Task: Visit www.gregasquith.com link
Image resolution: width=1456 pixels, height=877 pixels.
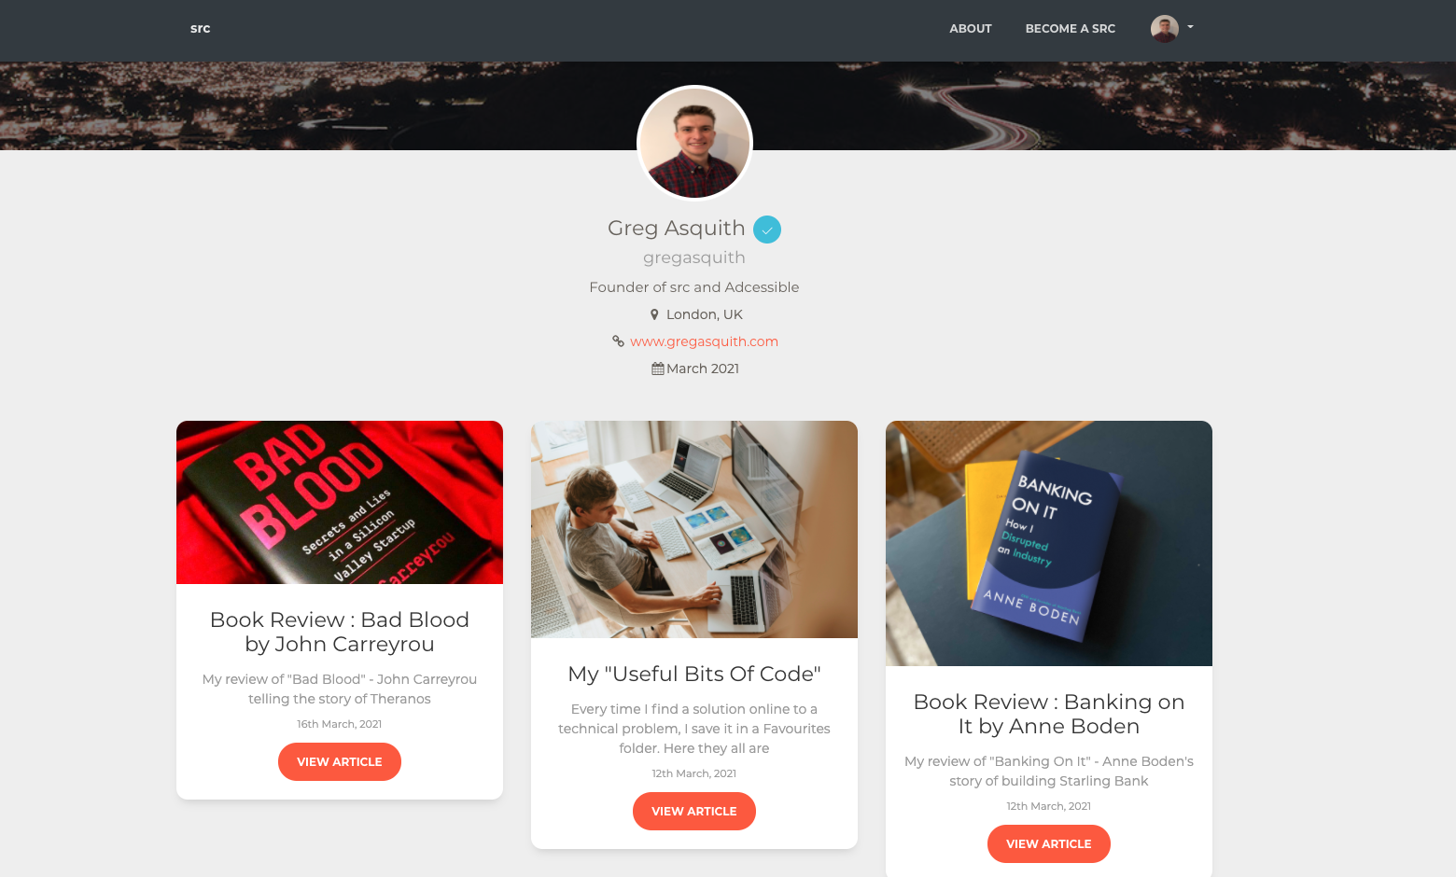Action: (704, 341)
